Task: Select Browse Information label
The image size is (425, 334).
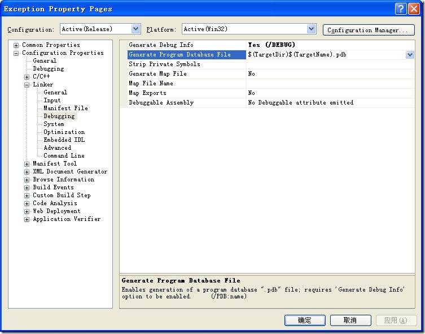Action: click(64, 179)
